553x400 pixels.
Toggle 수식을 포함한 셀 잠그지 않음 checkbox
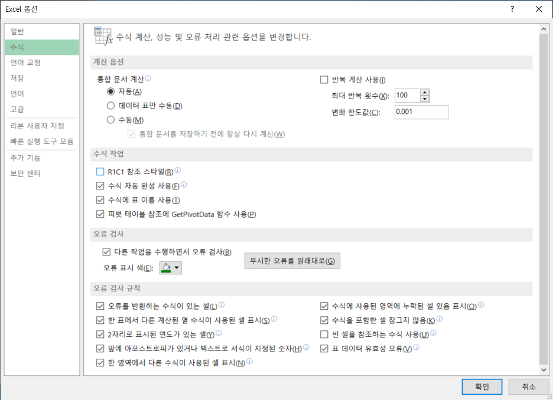[x=324, y=320]
